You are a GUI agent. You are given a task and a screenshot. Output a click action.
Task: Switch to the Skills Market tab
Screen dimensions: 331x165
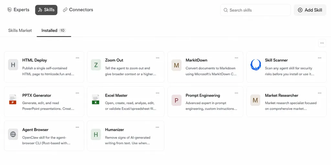(20, 30)
